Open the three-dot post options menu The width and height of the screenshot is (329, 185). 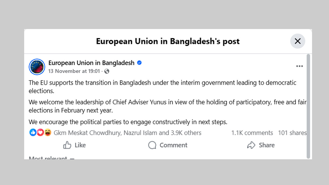[299, 66]
